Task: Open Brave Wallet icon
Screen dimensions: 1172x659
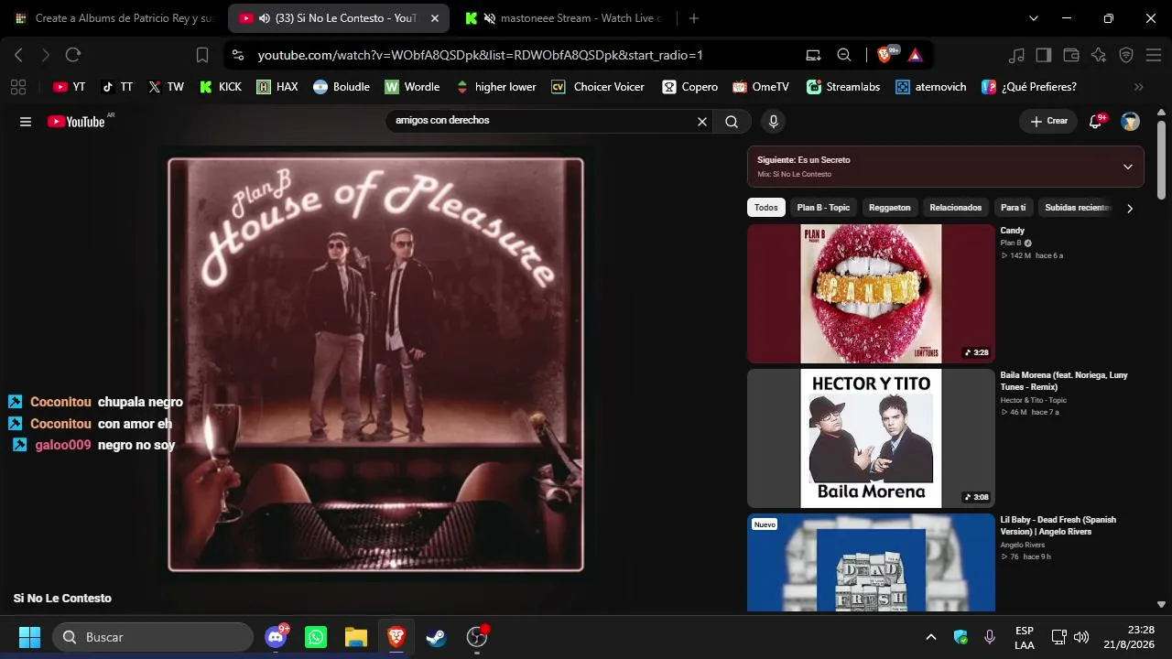Action: click(1071, 55)
